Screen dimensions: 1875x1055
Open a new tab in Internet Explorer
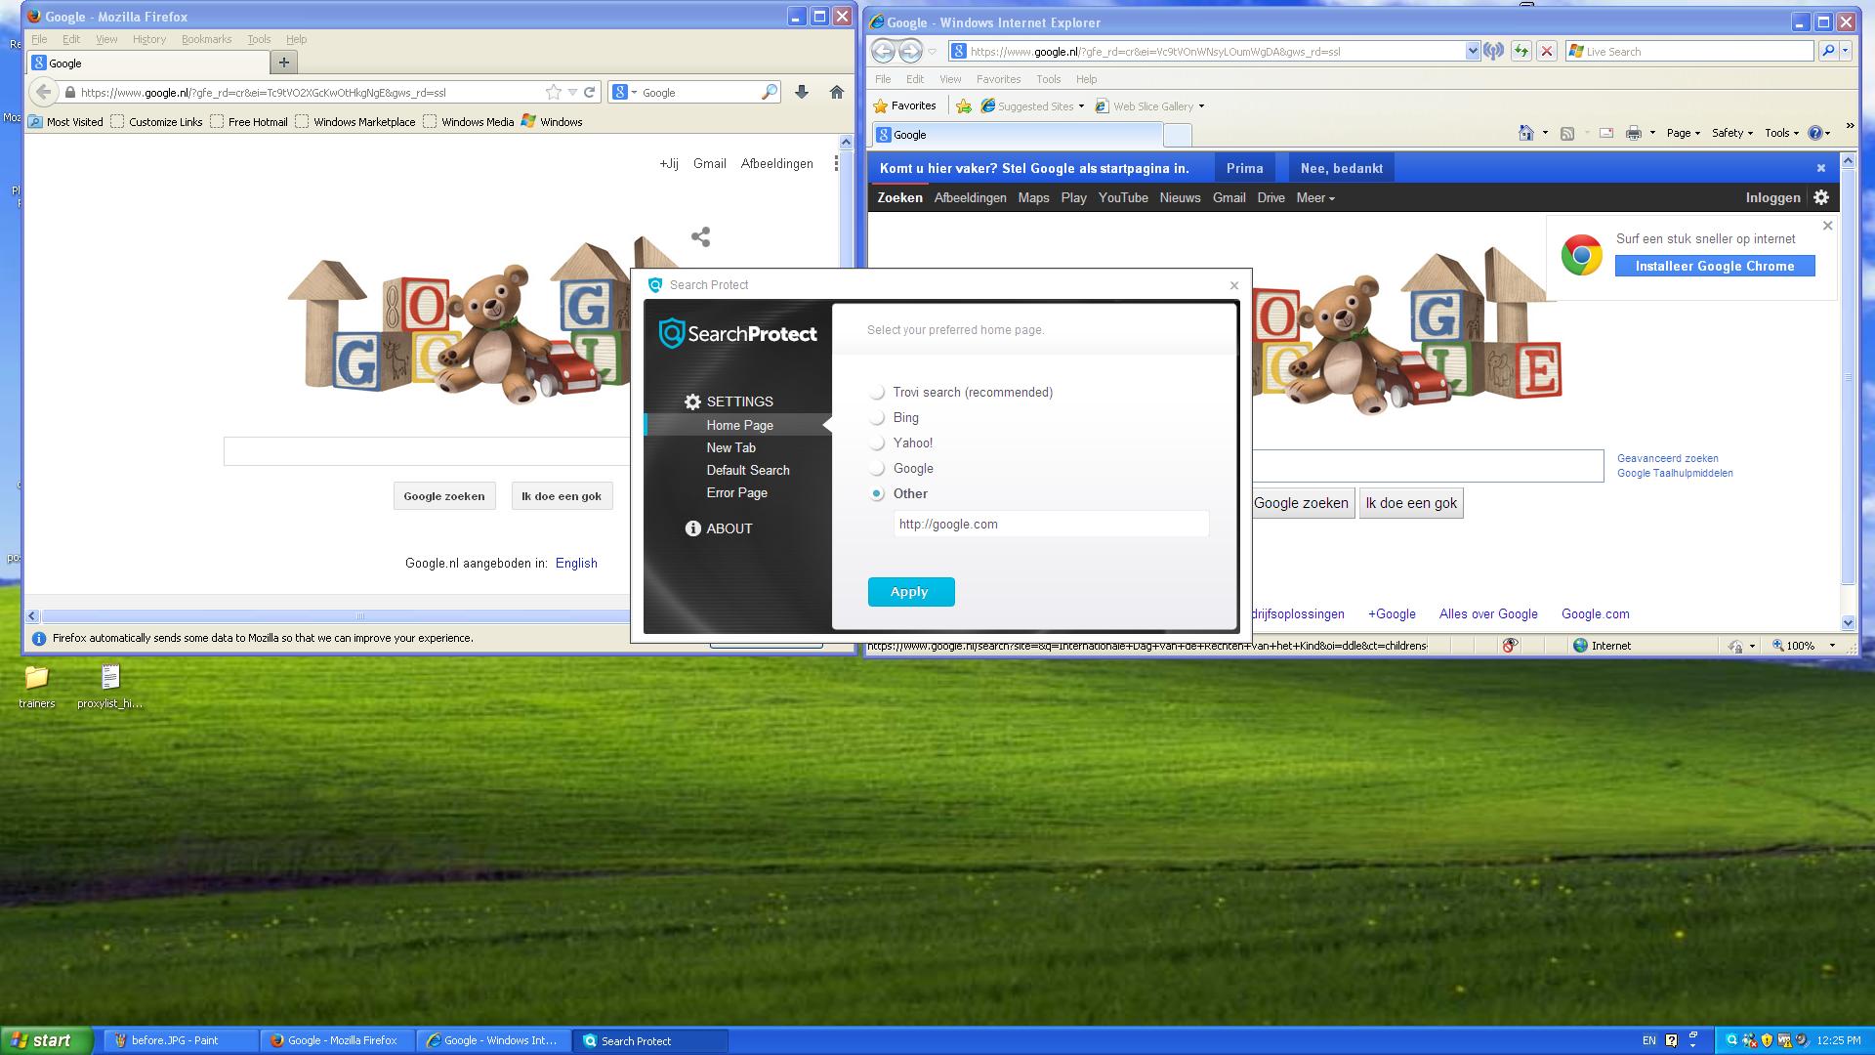coord(1179,135)
